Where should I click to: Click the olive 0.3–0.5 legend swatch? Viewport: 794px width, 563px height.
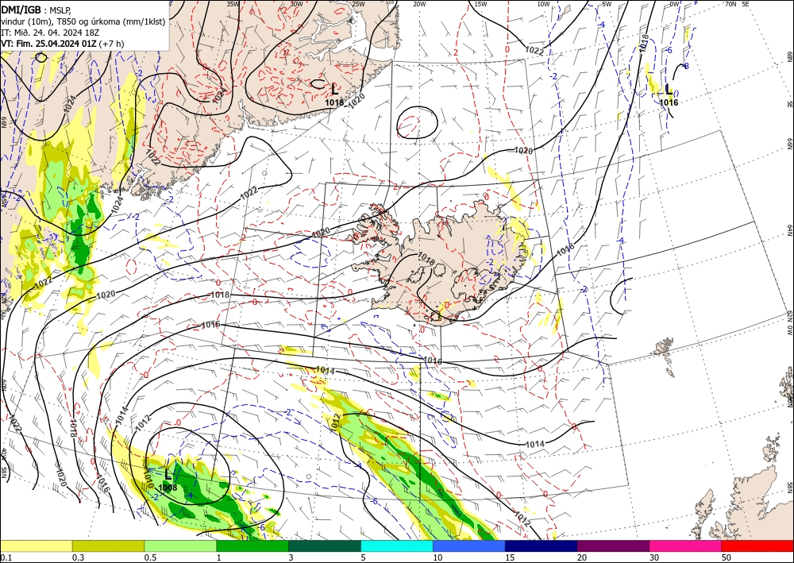coord(108,546)
